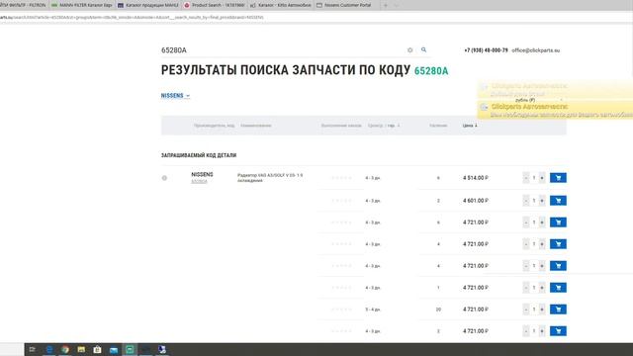Open the Mail app from the taskbar
This screenshot has height=356, width=633.
click(x=114, y=349)
